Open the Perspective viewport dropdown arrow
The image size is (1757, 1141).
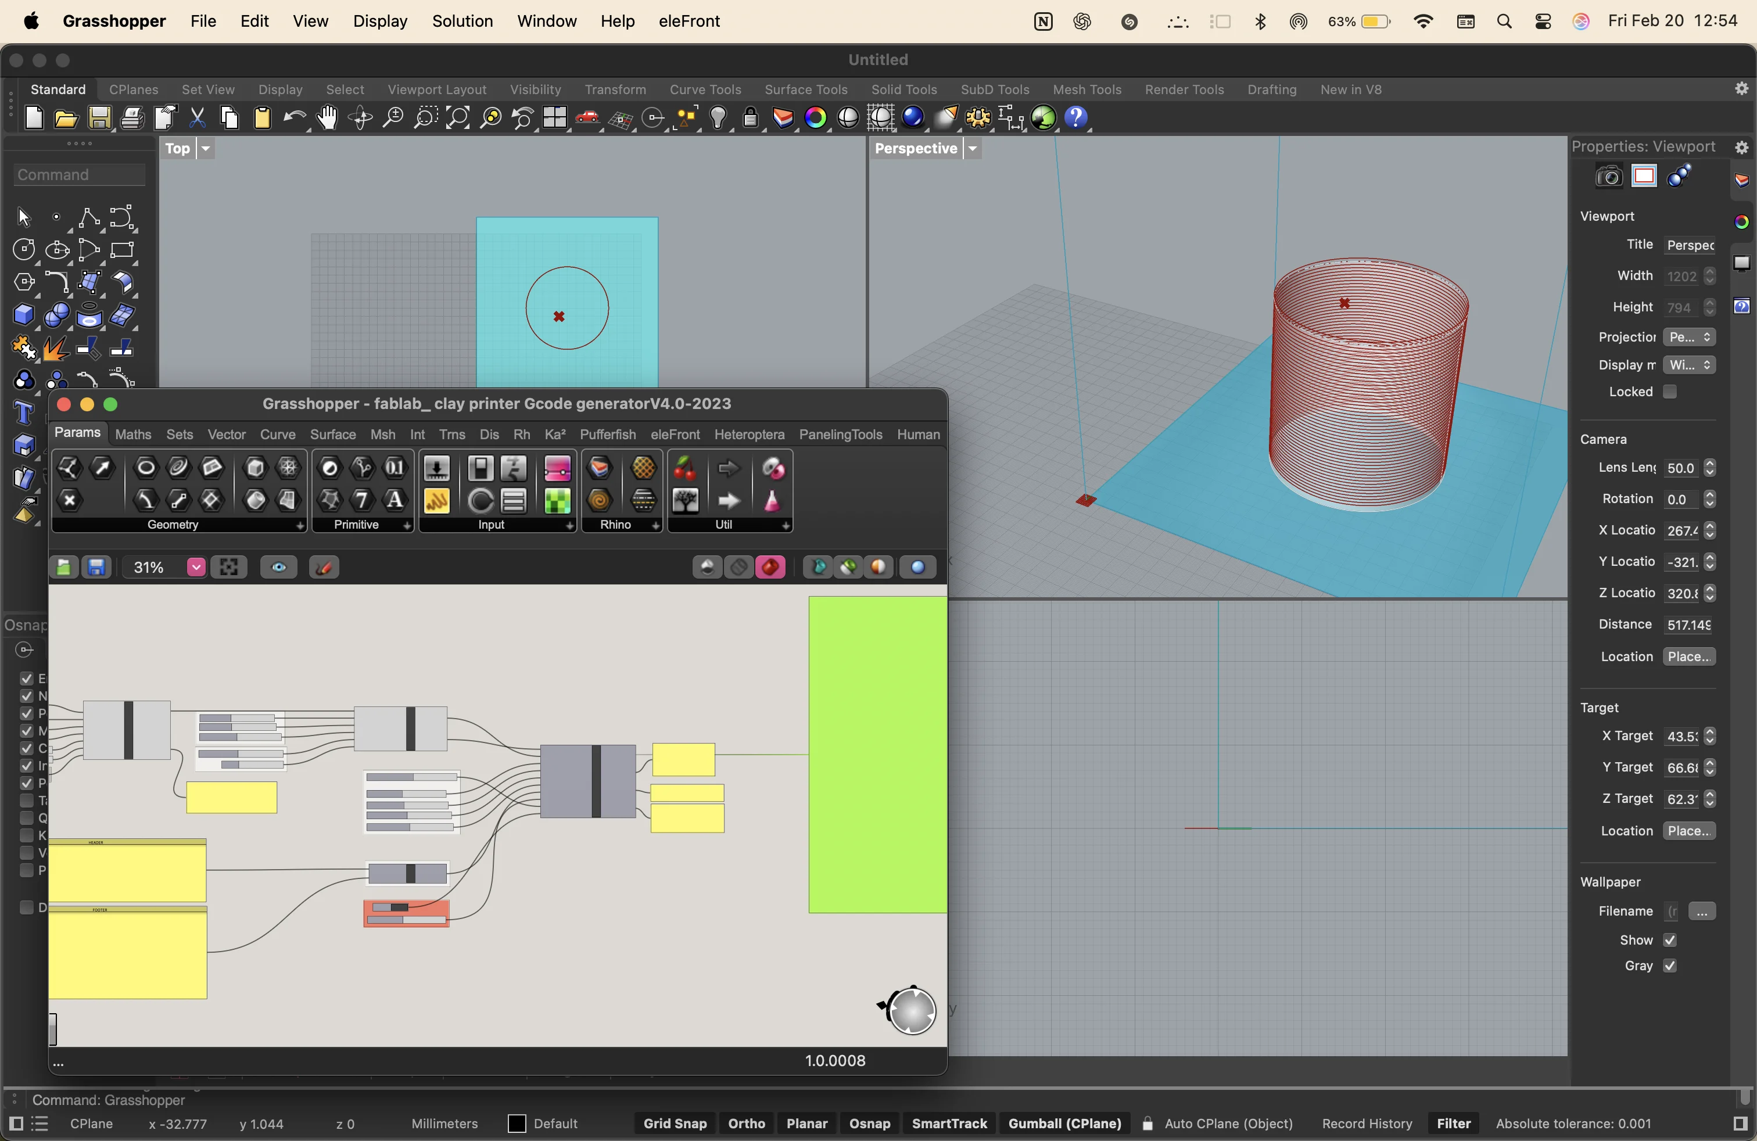973,149
